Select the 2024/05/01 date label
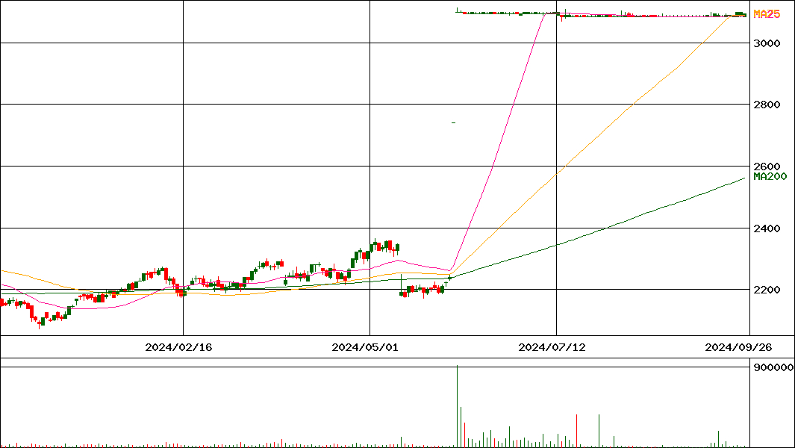This screenshot has height=448, width=795. tap(365, 347)
